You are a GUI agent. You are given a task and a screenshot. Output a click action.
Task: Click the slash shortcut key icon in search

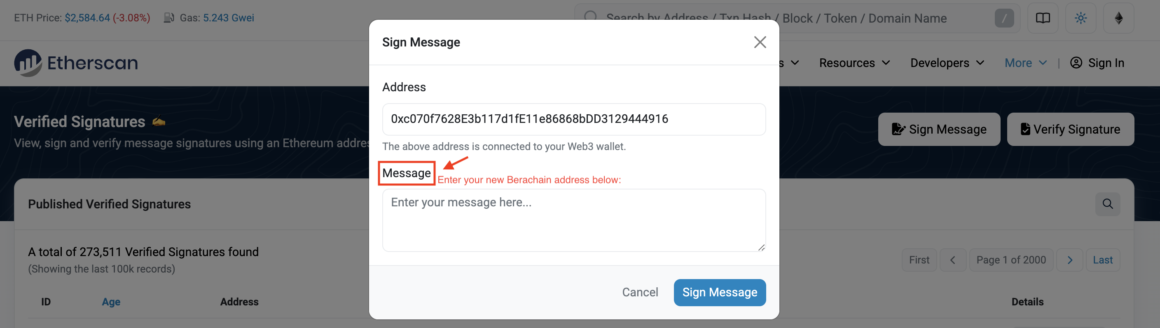point(1004,18)
